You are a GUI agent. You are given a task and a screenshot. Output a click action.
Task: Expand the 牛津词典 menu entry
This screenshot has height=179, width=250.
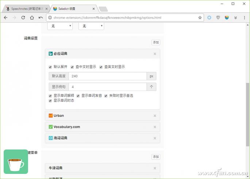point(102,168)
